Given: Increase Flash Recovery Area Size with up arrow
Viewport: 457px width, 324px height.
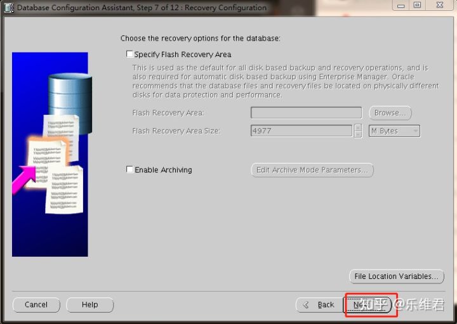Looking at the screenshot, I should pyautogui.click(x=359, y=127).
